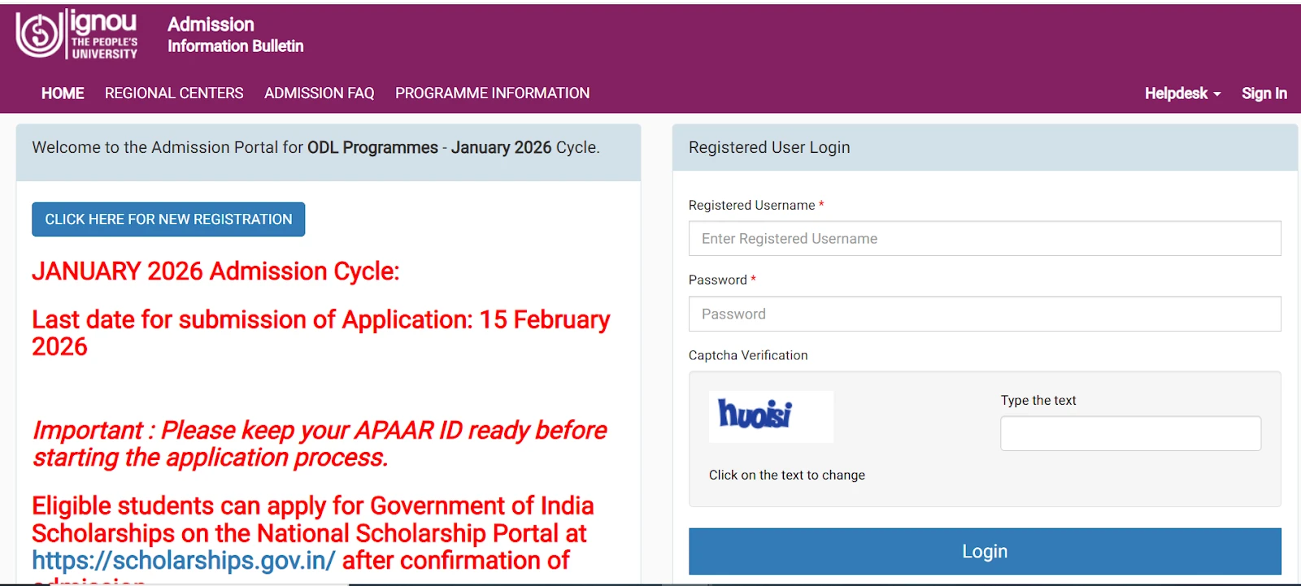Open the https://scholarships.gov.in/ link
The image size is (1301, 586).
pyautogui.click(x=182, y=560)
